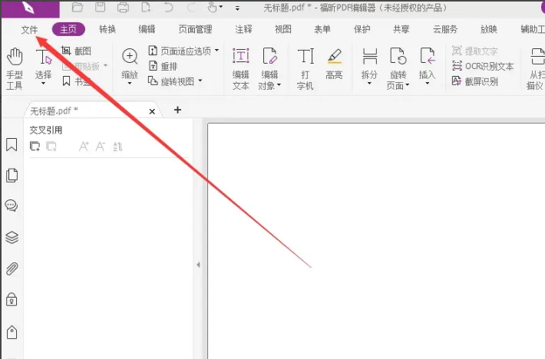Expand the Page Fit Options (页面适应选项) dropdown
The height and width of the screenshot is (359, 545).
pyautogui.click(x=183, y=51)
